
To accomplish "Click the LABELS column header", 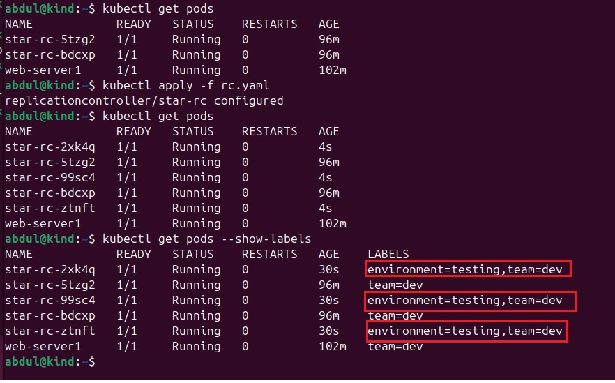I will point(388,254).
